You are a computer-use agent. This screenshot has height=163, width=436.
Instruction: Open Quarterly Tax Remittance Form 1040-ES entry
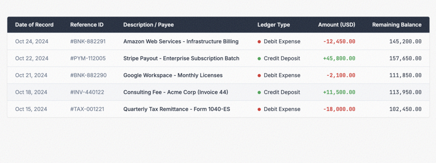pos(177,109)
